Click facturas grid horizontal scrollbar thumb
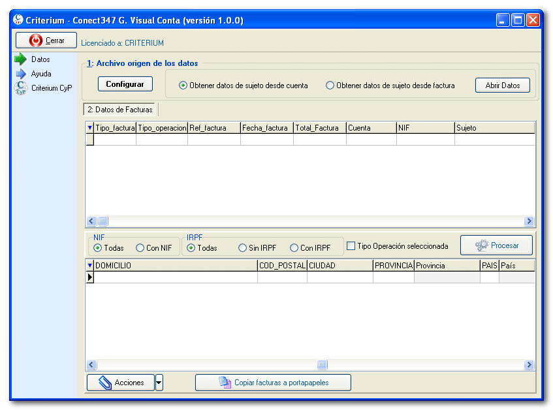The height and width of the screenshot is (410, 553). point(103,221)
